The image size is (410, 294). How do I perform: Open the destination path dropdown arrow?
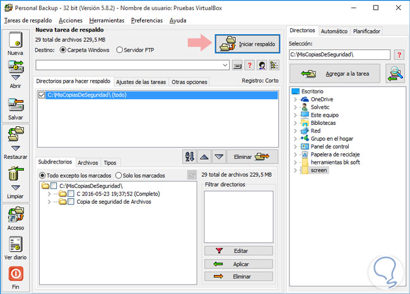pyautogui.click(x=225, y=65)
